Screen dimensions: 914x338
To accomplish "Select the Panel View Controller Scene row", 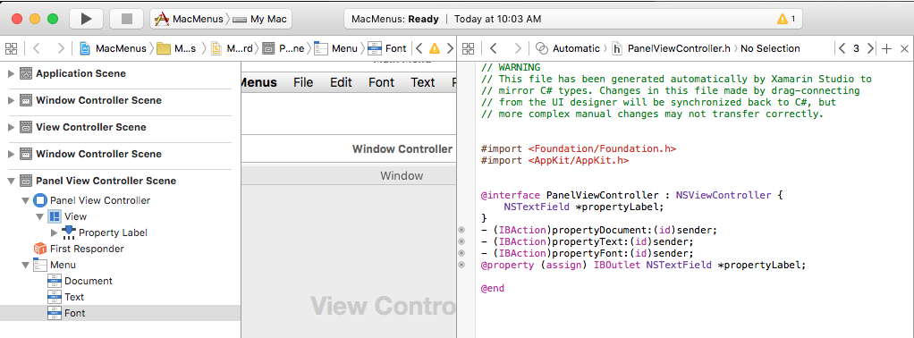I will pos(120,181).
